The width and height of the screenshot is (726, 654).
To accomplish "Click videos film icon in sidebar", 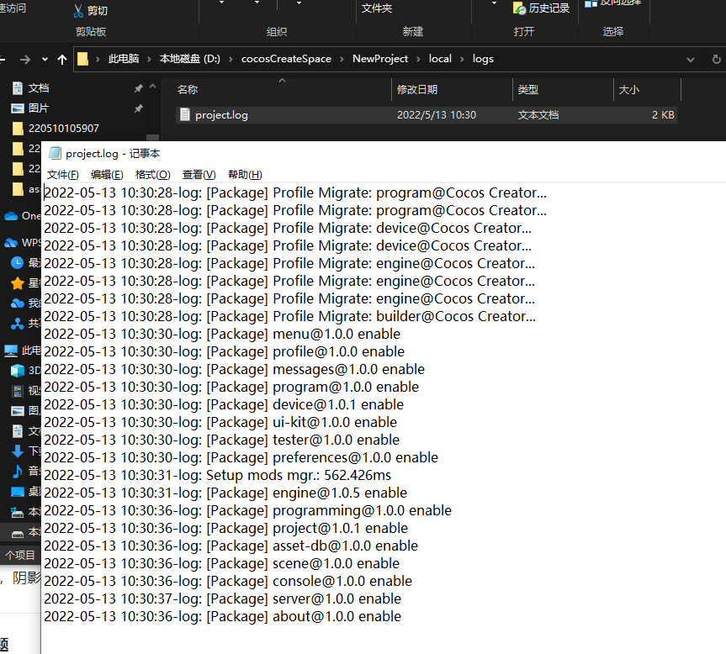I will point(17,391).
